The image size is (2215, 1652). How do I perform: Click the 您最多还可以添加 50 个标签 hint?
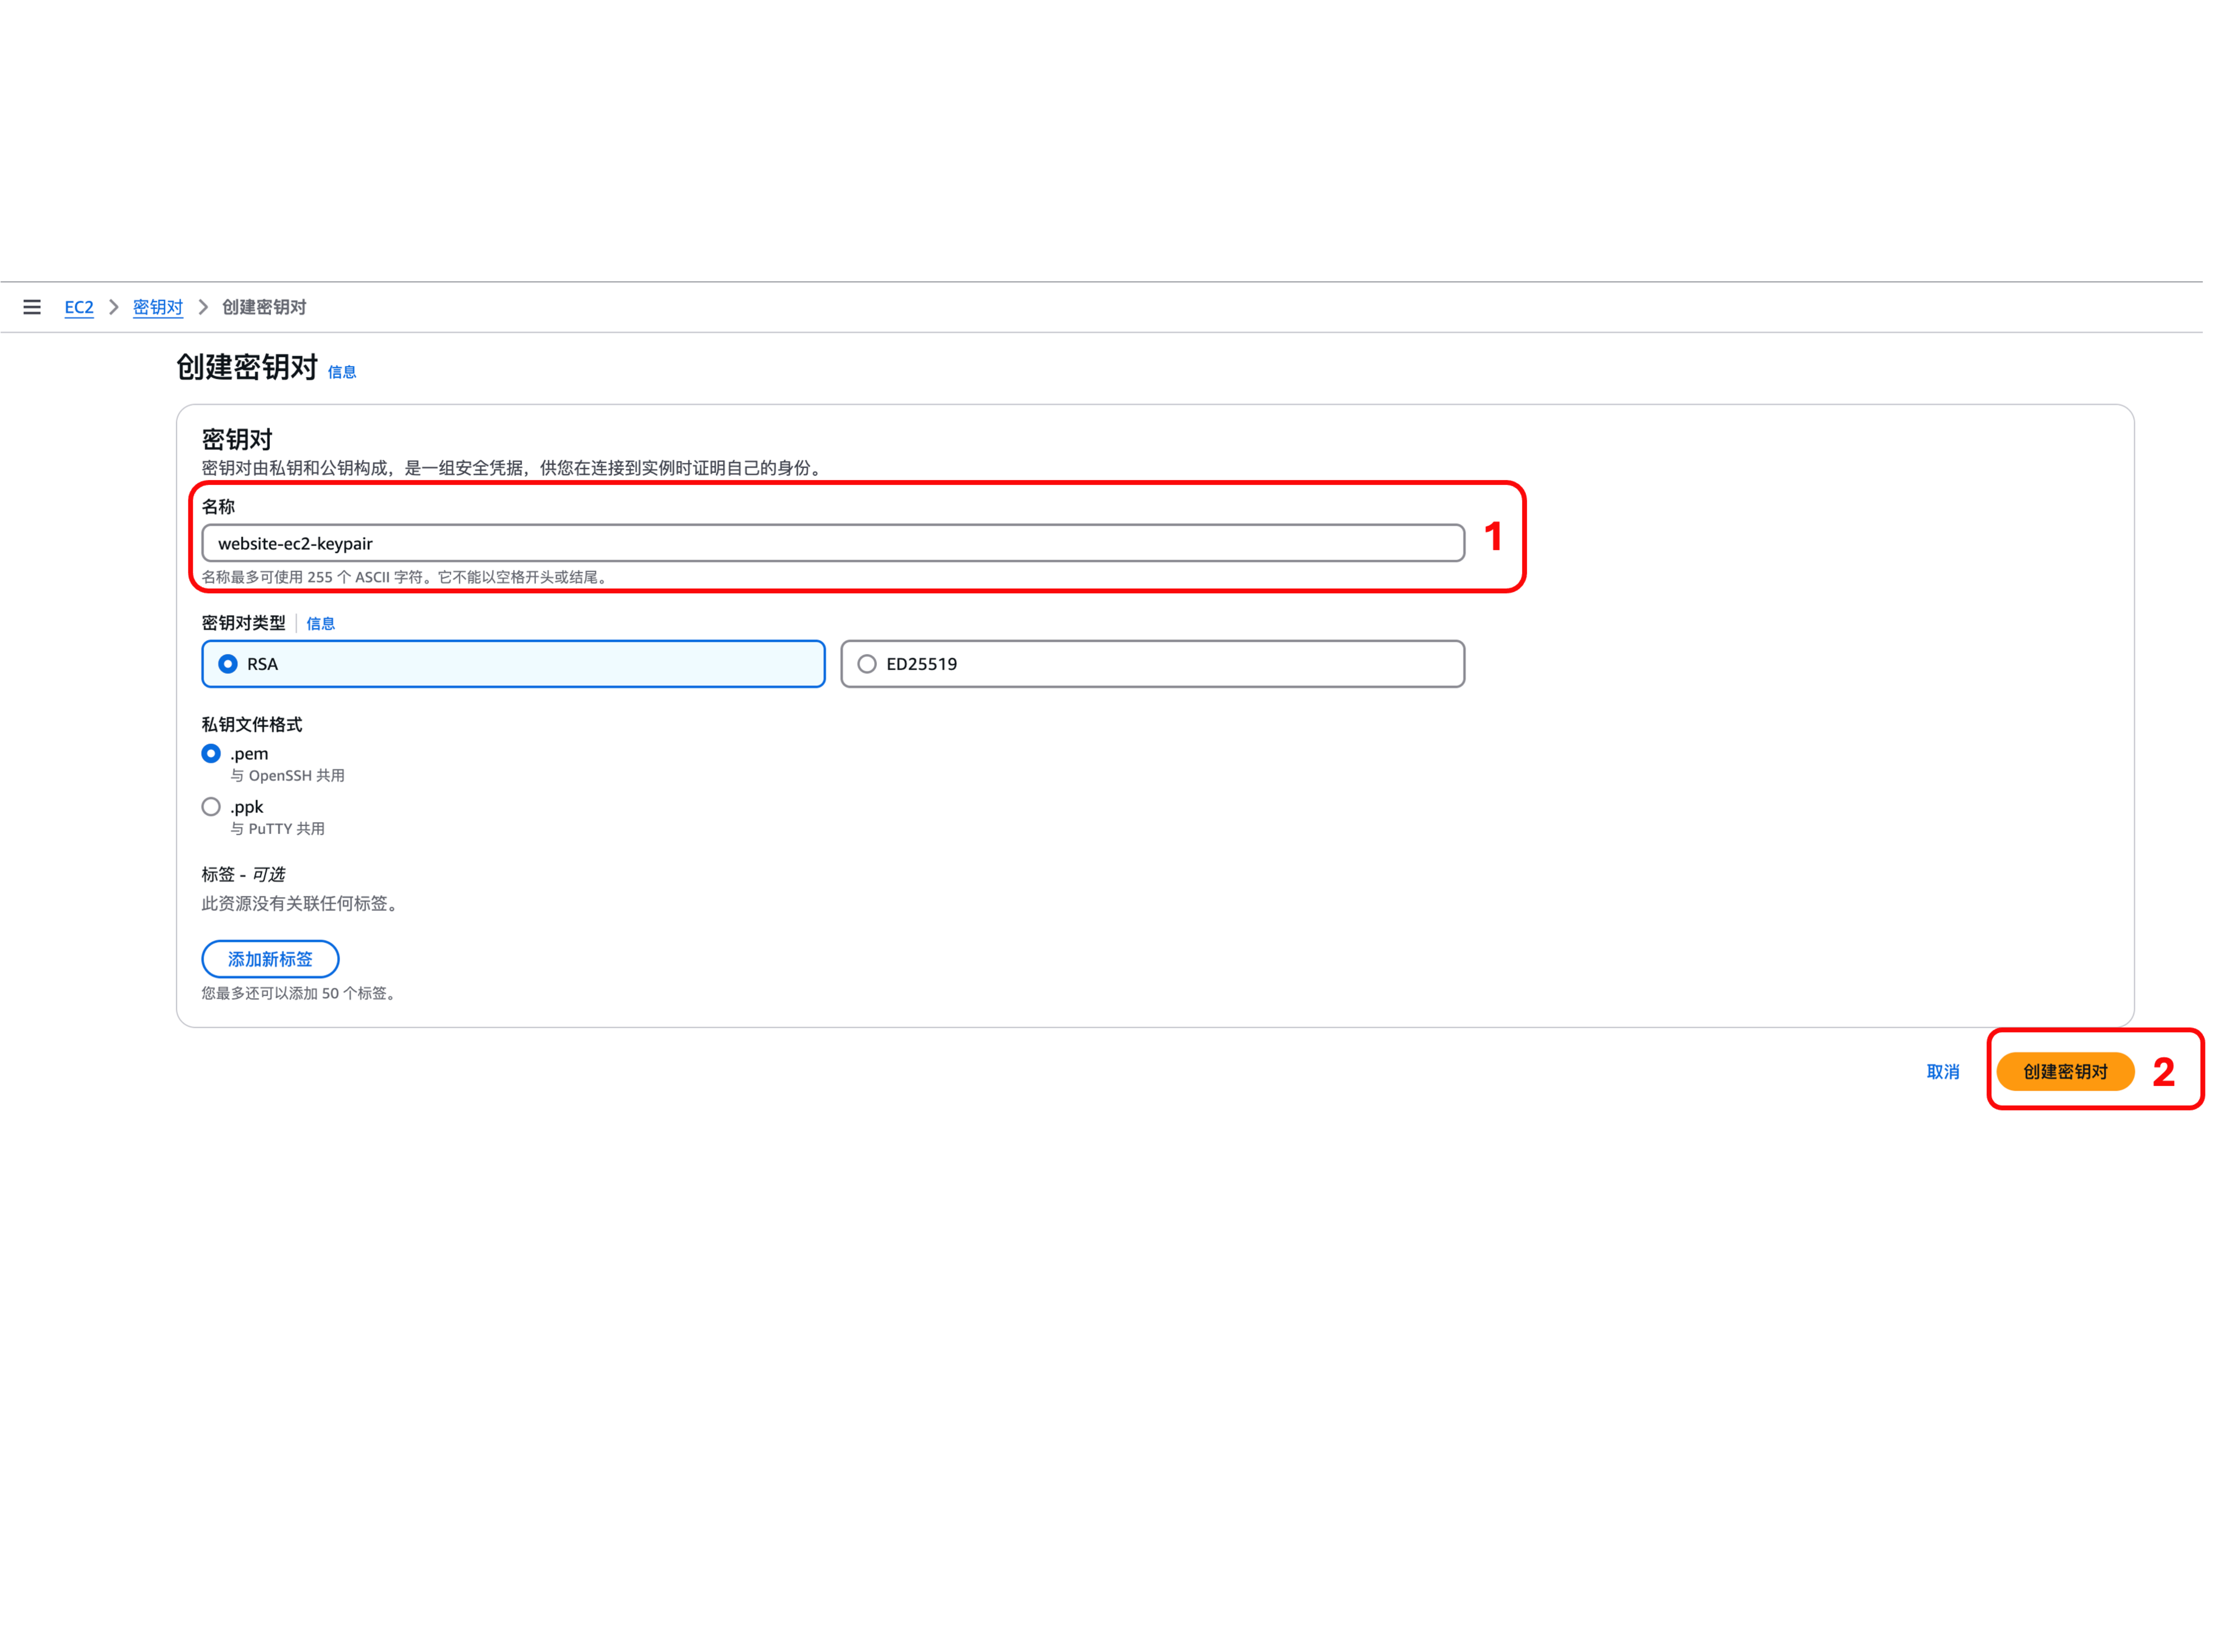click(300, 993)
